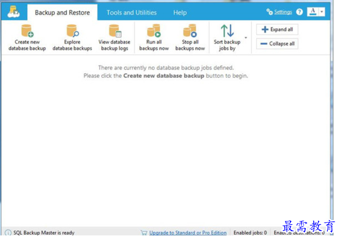Open the dropdown arrow beside the A button
The height and width of the screenshot is (241, 339).
(x=322, y=12)
